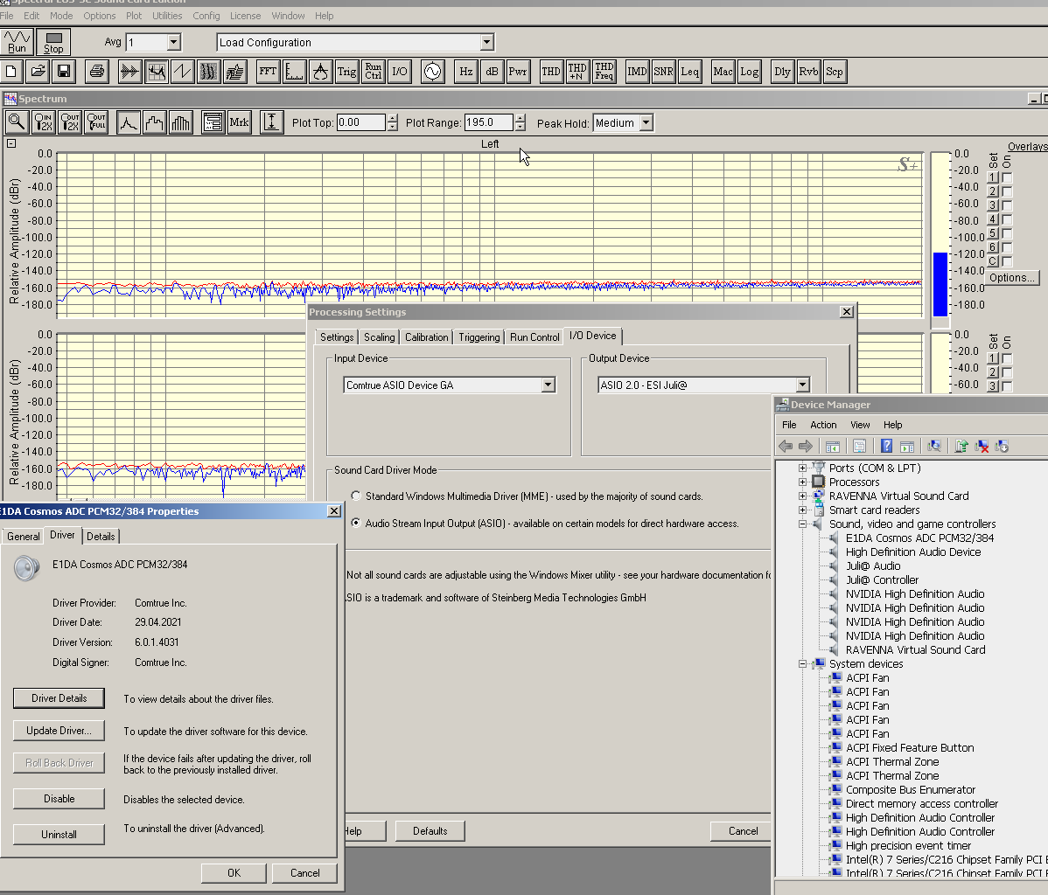This screenshot has height=895, width=1048.
Task: Open the SNR measurement icon
Action: pos(663,72)
